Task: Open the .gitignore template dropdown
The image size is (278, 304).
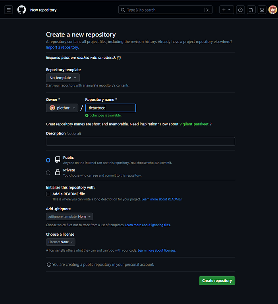Action: (x=69, y=217)
